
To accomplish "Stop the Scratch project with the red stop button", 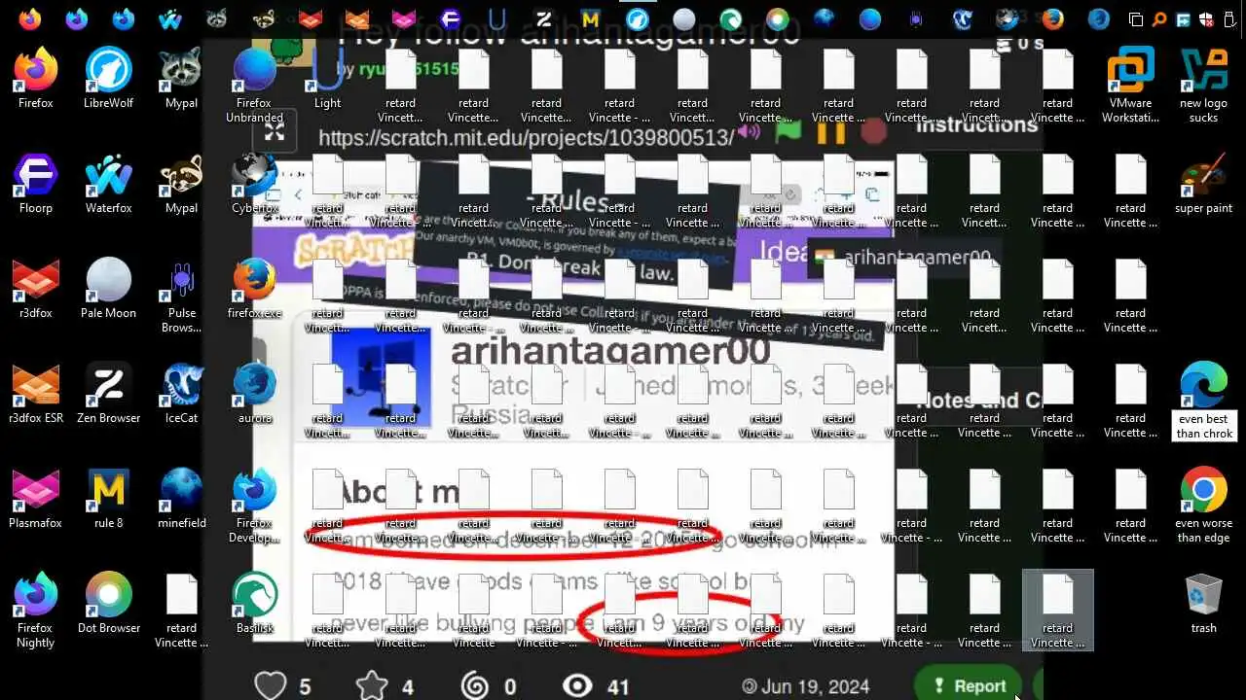I will pos(873,132).
